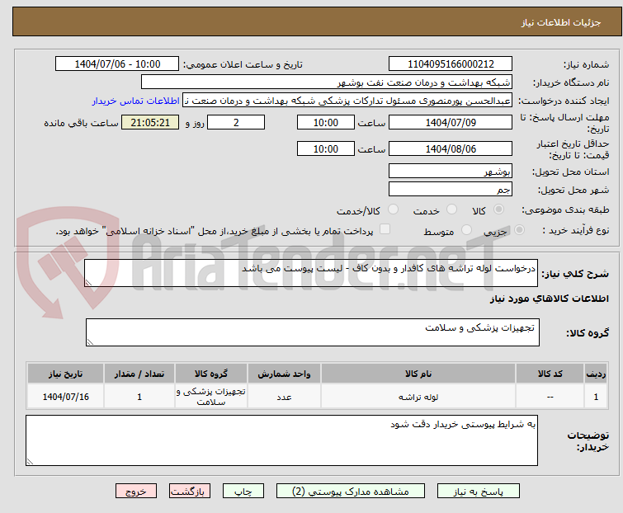Click the general need description text area
The height and width of the screenshot is (513, 623).
pos(312,274)
